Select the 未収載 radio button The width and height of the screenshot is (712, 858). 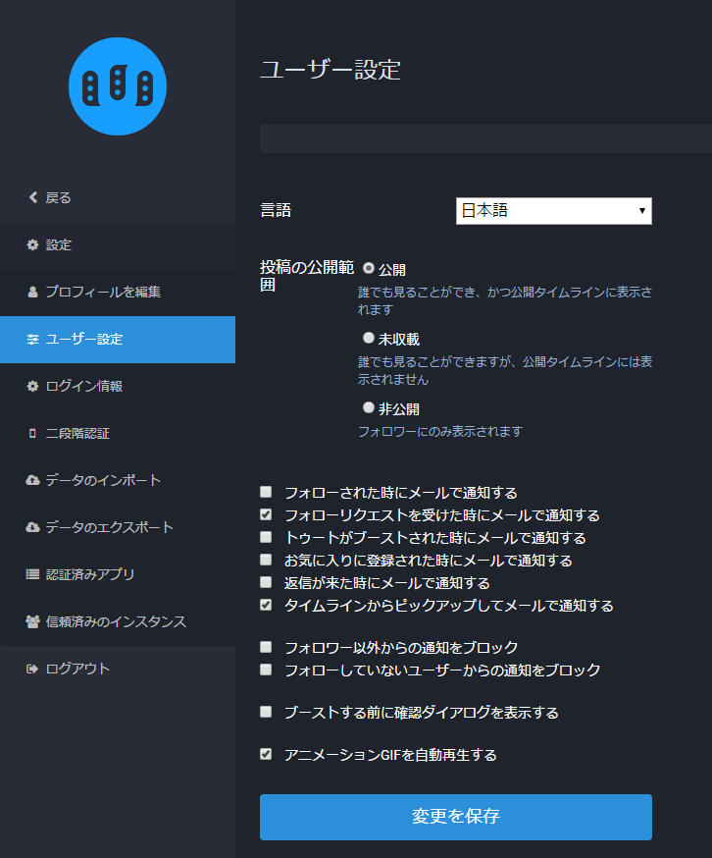pos(369,338)
